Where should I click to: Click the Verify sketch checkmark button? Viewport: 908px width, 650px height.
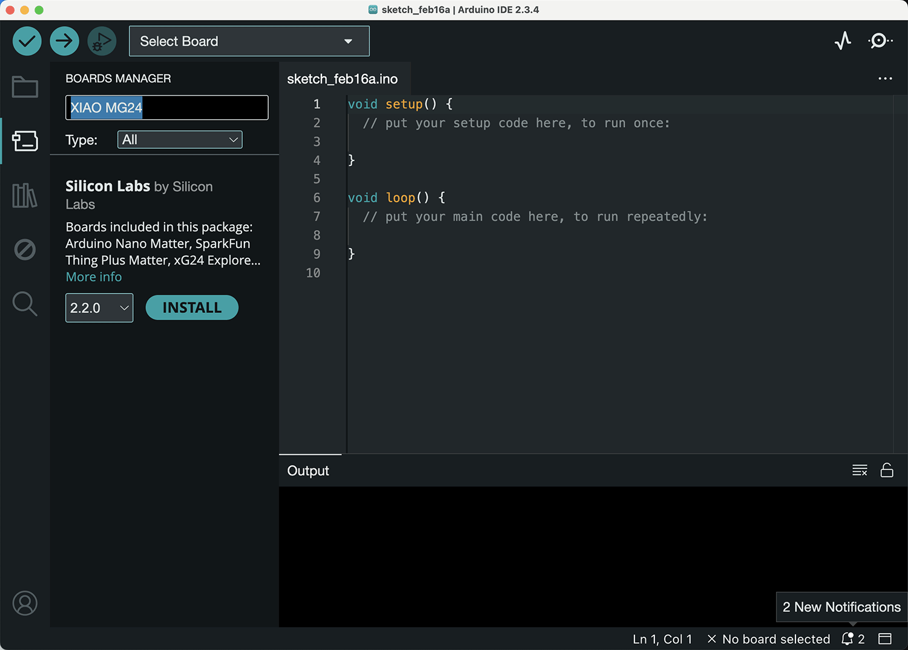click(x=27, y=41)
